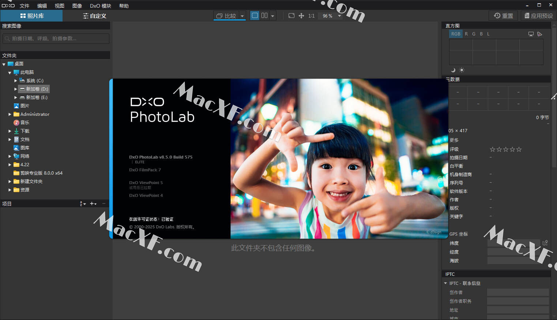Select the 图库 gallery folder icon

(x=16, y=148)
